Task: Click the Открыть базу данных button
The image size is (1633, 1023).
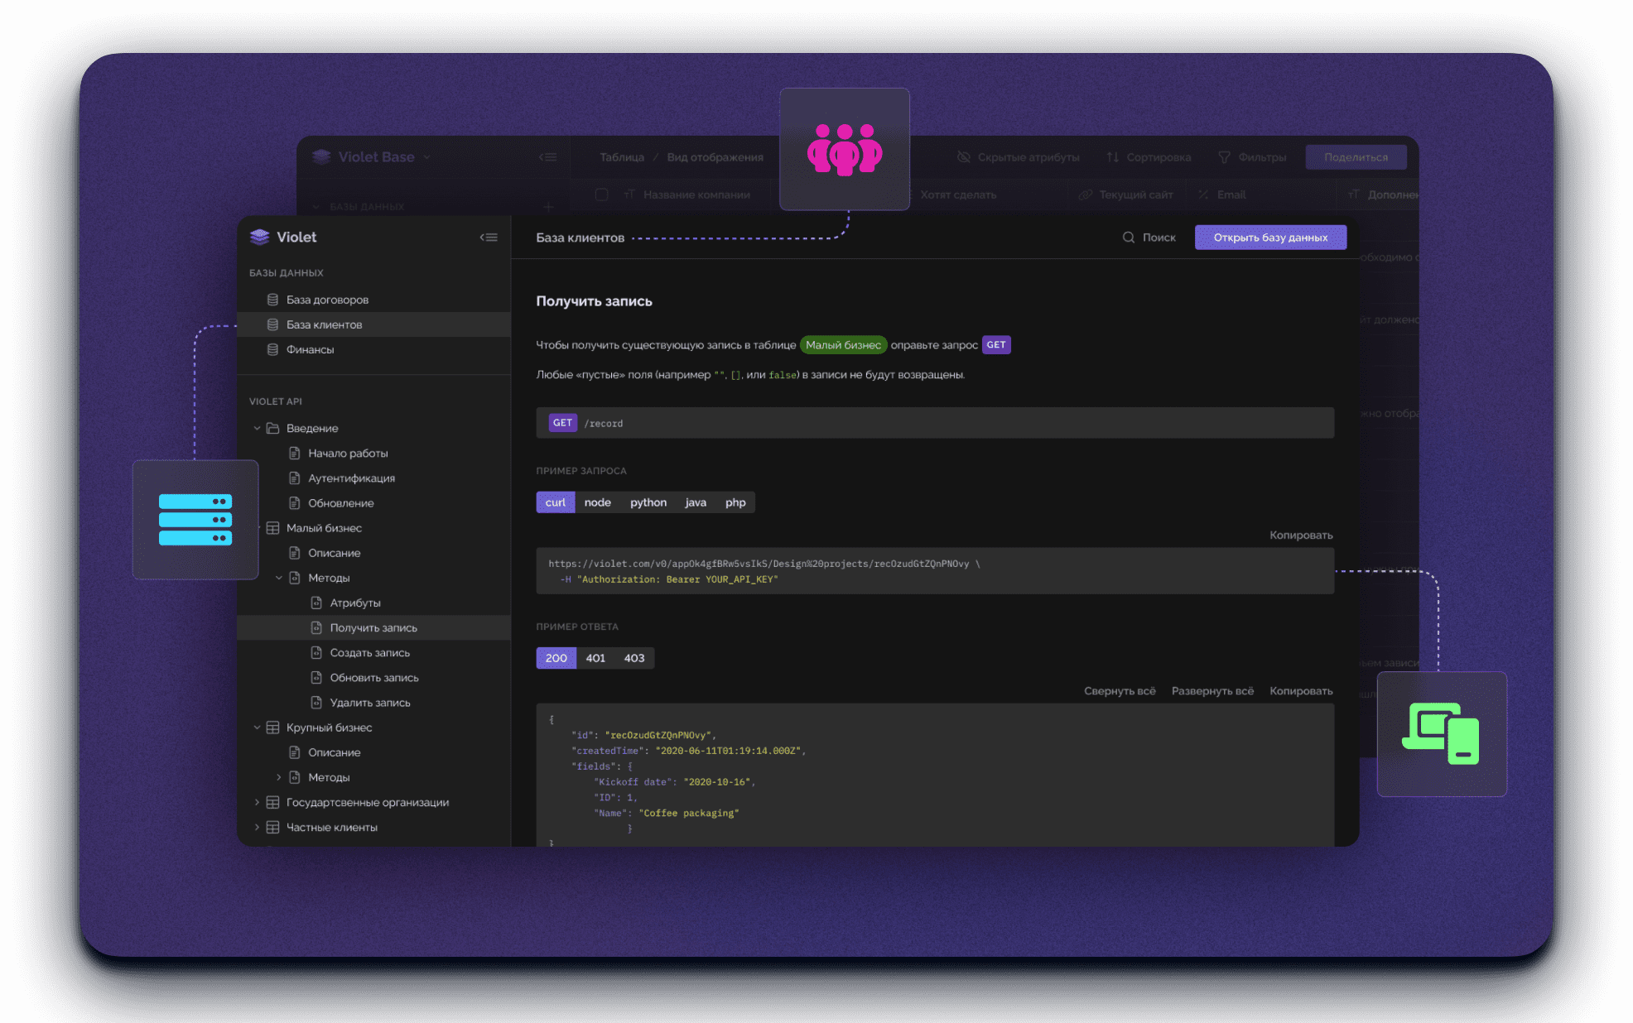Action: tap(1269, 238)
